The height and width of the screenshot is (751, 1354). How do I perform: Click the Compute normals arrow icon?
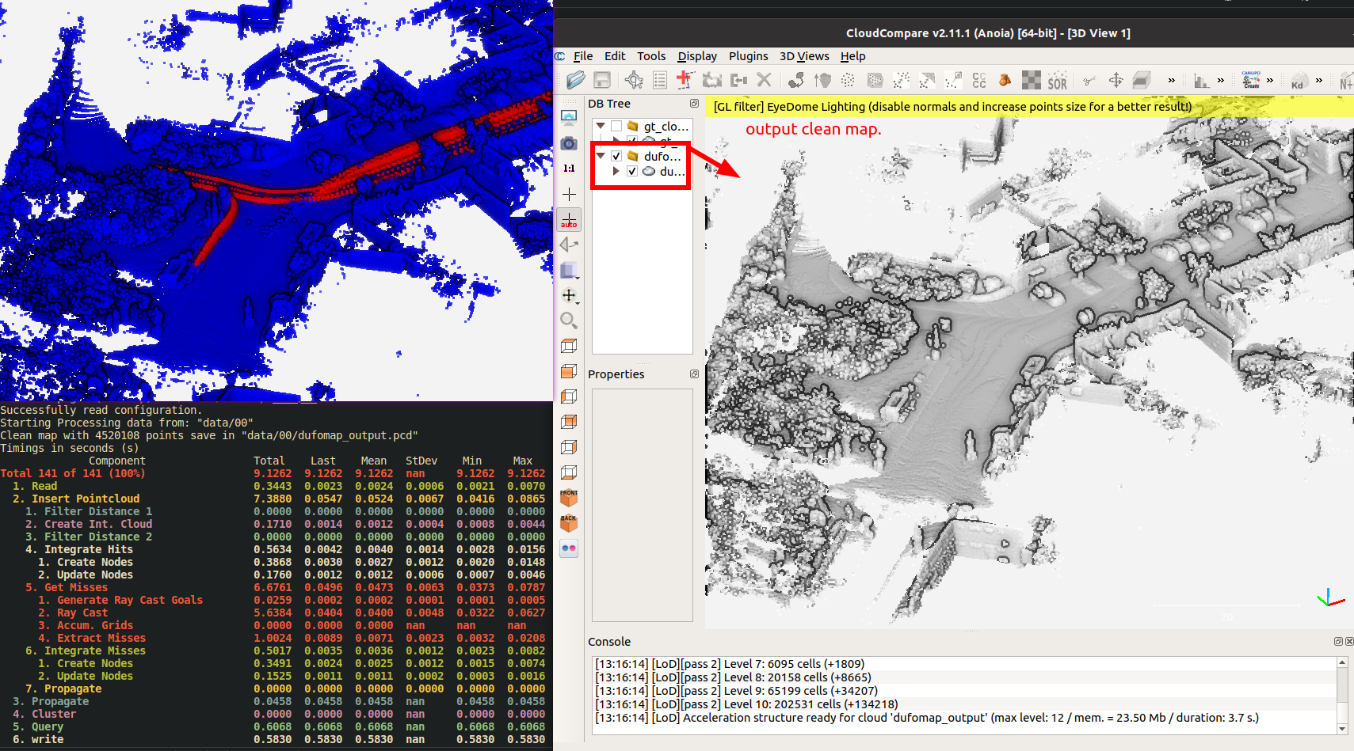tap(822, 80)
